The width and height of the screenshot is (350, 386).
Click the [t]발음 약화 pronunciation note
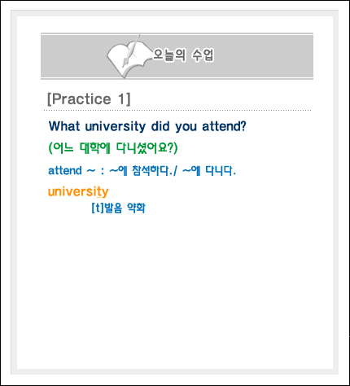[119, 208]
